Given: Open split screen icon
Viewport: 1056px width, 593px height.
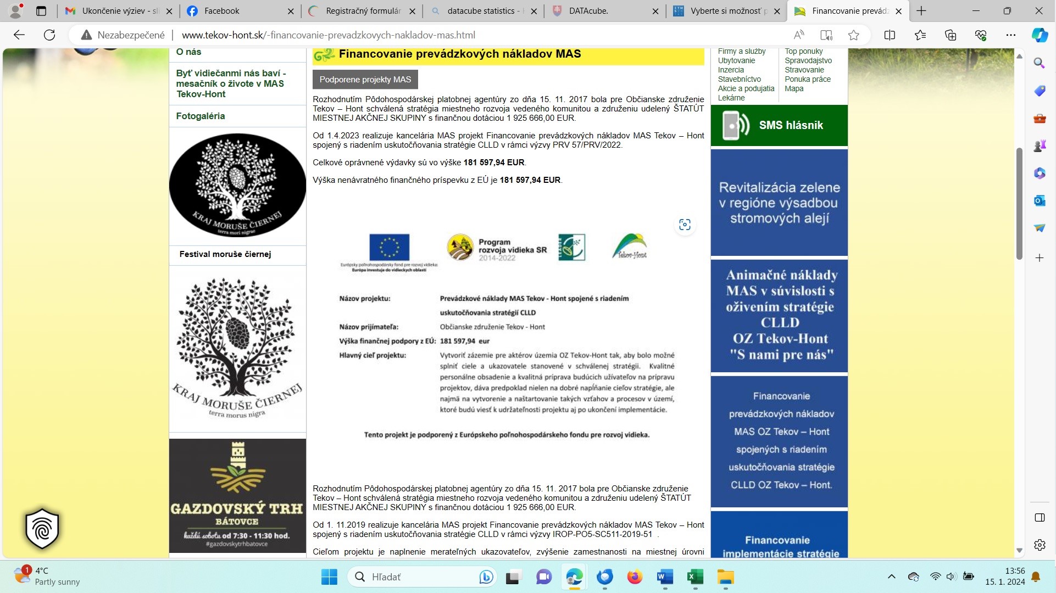Looking at the screenshot, I should pyautogui.click(x=890, y=35).
